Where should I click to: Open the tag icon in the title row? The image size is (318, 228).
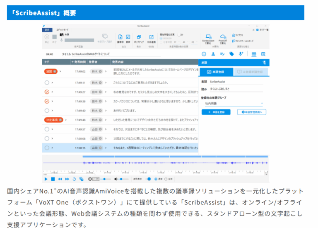point(231,54)
